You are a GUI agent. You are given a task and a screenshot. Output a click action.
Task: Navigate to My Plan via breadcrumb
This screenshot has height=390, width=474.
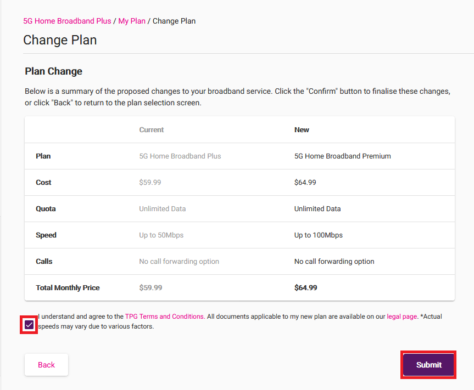[x=132, y=21]
